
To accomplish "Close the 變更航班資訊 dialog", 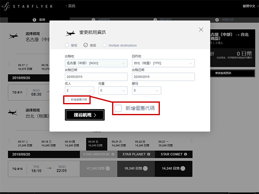I will tap(201, 30).
